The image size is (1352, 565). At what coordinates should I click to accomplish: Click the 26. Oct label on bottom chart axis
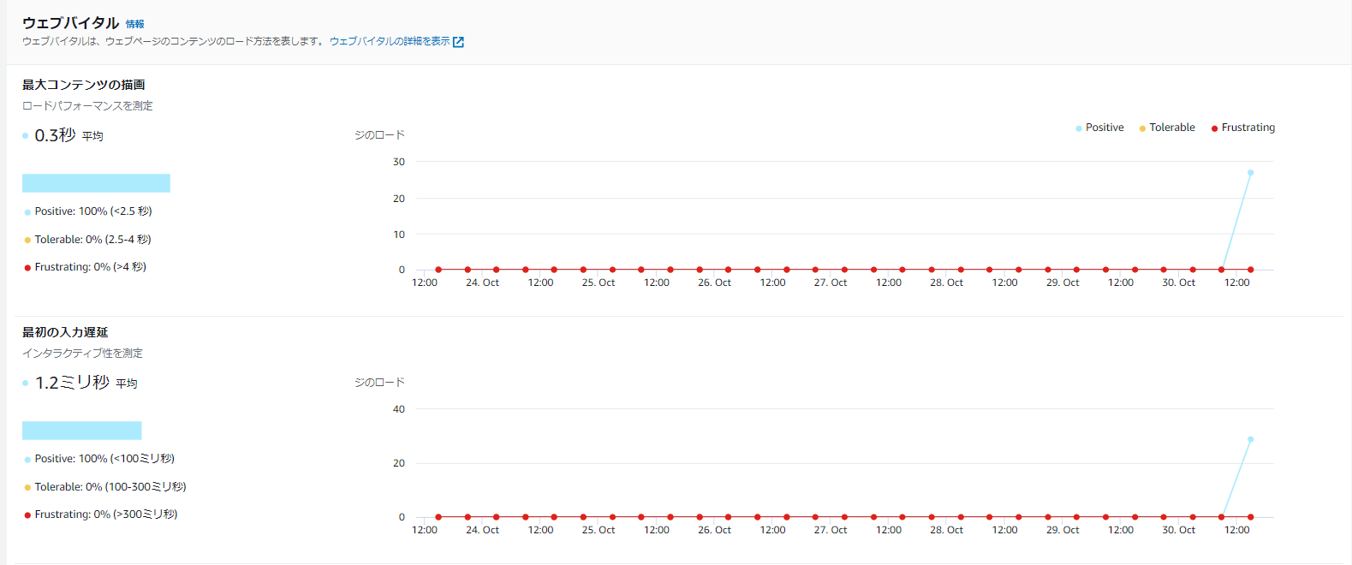[x=714, y=530]
